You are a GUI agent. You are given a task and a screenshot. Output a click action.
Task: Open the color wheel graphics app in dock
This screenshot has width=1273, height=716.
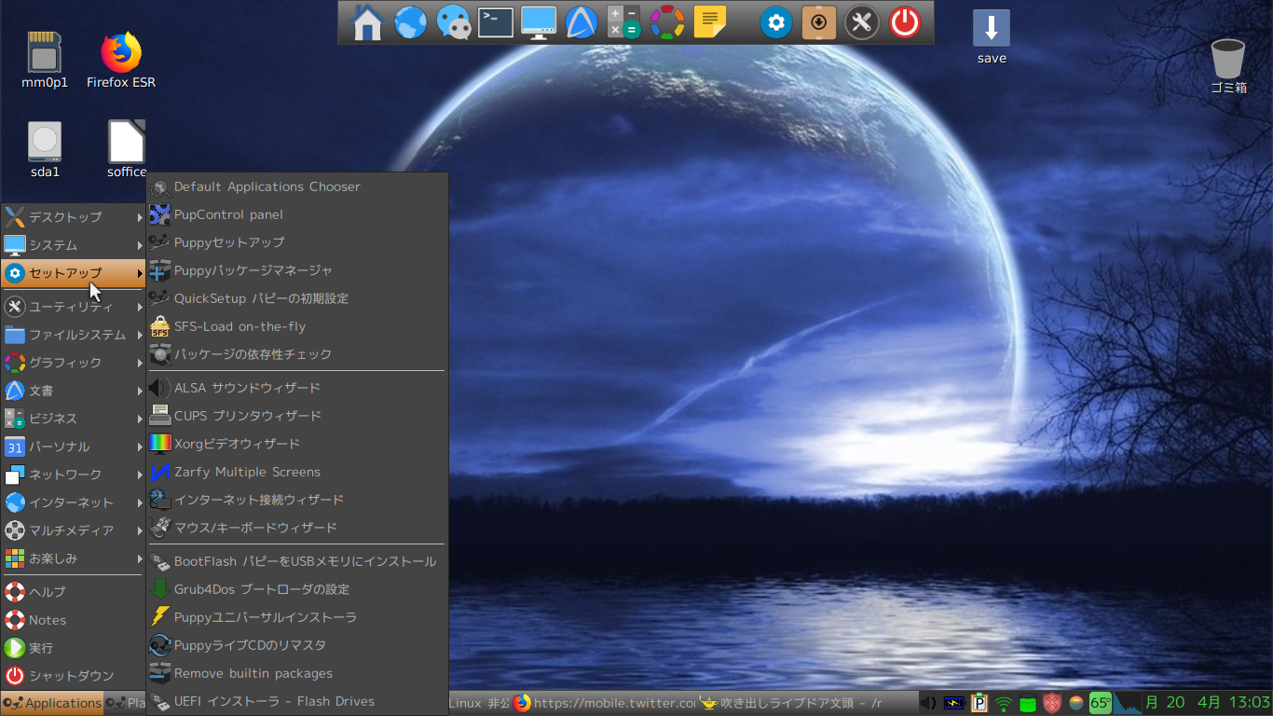667,23
